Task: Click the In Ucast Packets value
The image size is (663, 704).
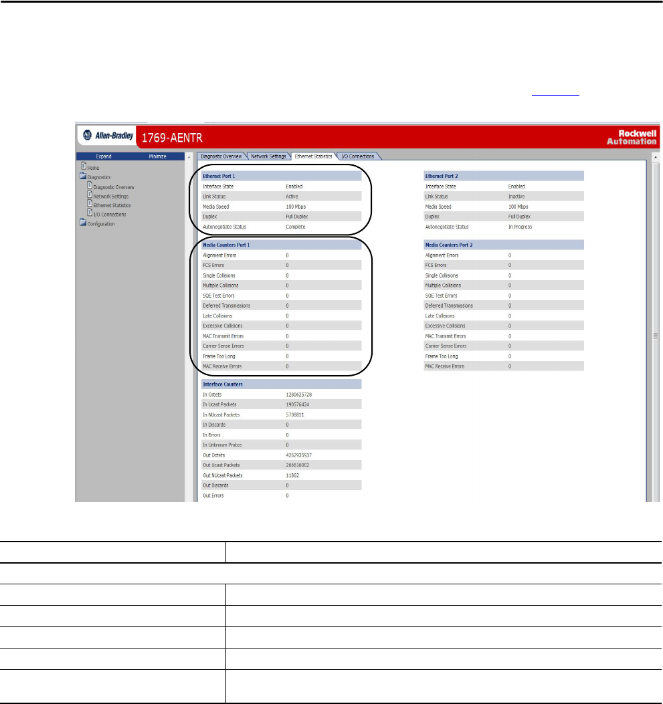Action: point(297,404)
